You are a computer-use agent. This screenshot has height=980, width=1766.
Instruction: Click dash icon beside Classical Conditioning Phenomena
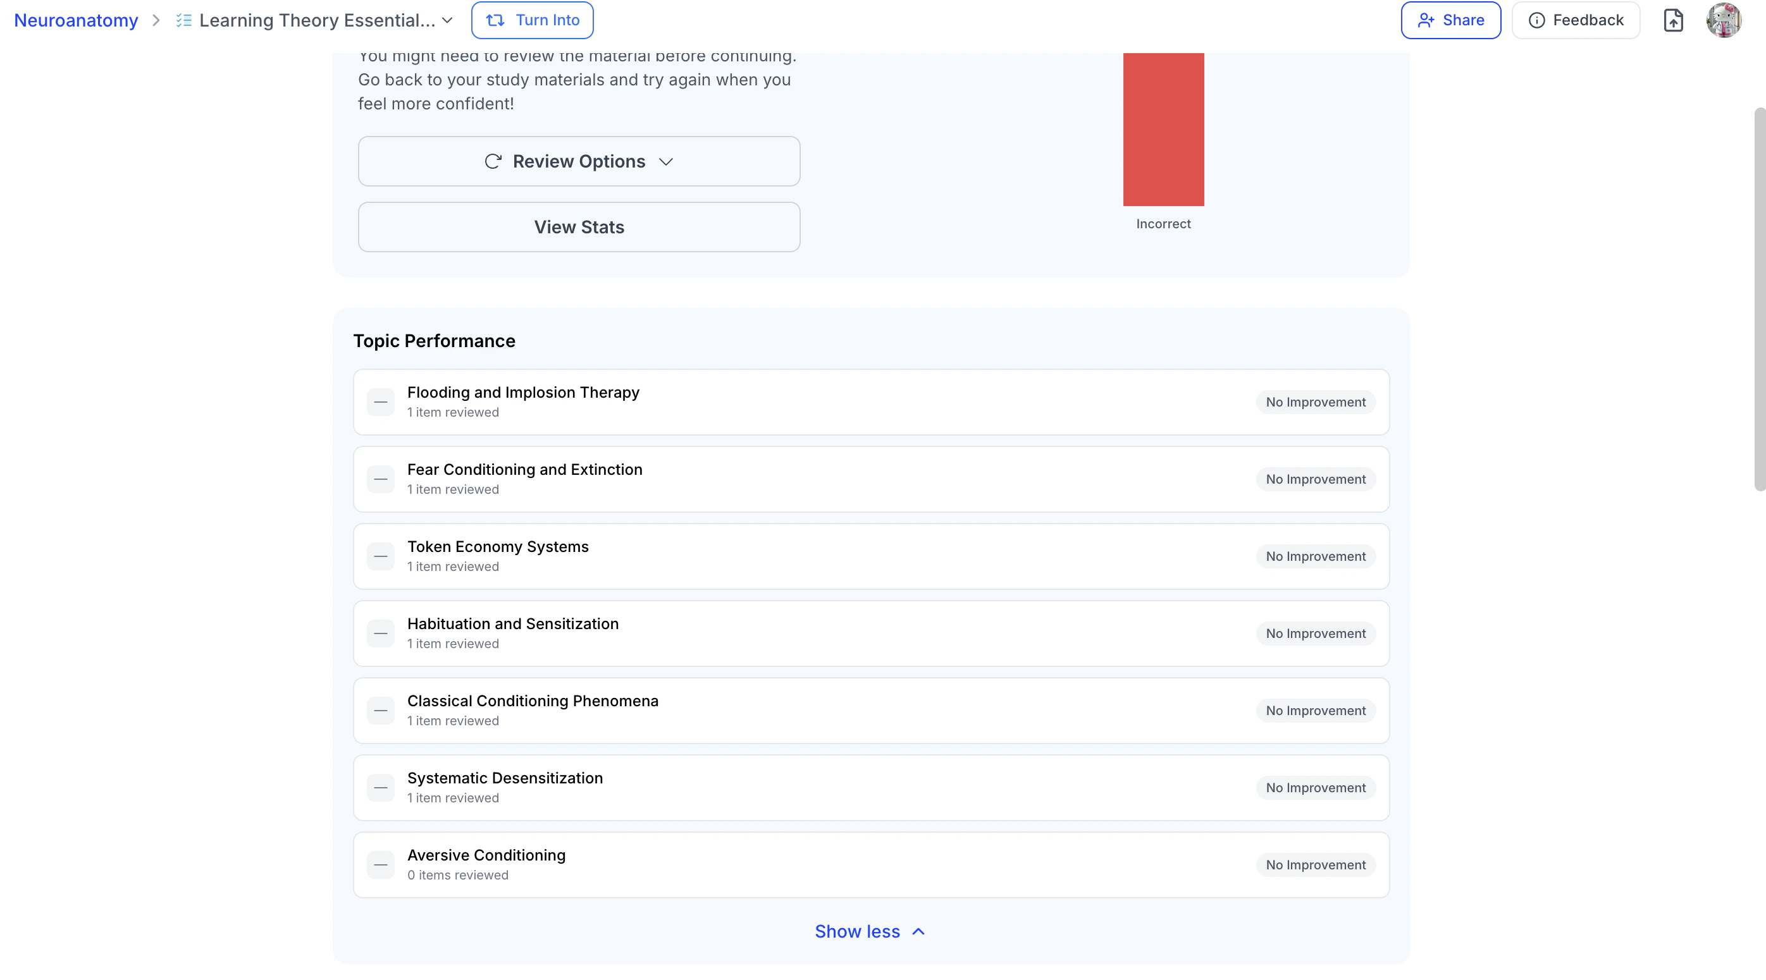pyautogui.click(x=381, y=711)
